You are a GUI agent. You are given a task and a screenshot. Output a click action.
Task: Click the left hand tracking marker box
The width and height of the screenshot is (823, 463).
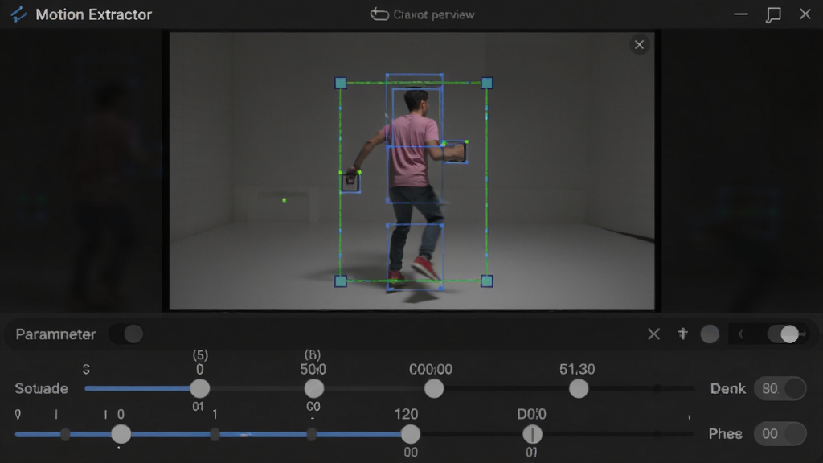click(350, 182)
